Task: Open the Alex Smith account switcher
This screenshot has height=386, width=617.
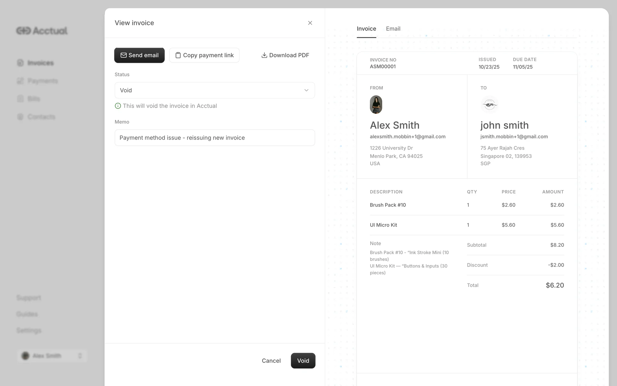Action: [52, 356]
